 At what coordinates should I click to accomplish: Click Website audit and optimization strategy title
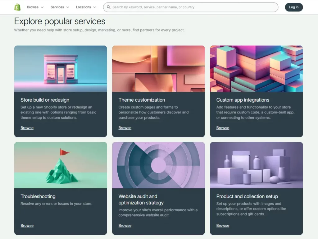141,200
